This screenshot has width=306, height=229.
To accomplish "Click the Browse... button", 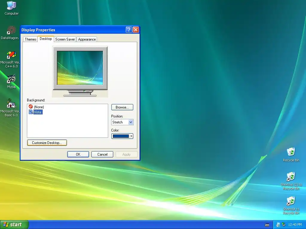I will 122,107.
